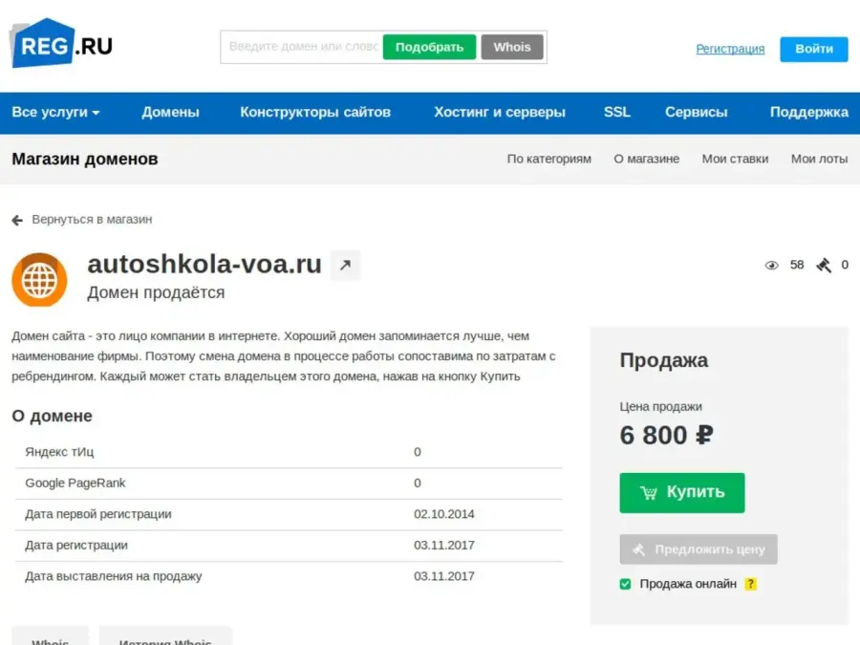Click the yellow question mark help icon
The image size is (860, 645).
(751, 584)
